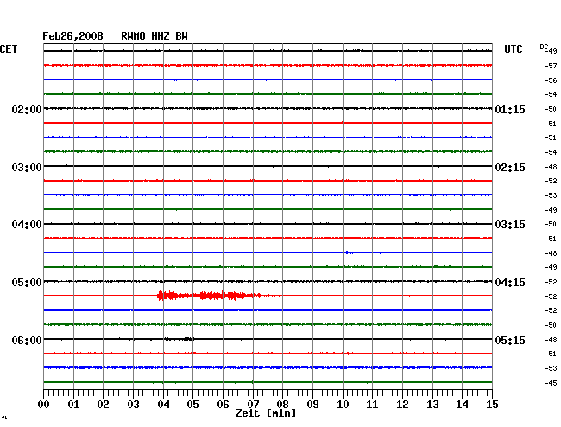Click the 04:15 UTC time label
Image resolution: width=561 pixels, height=427 pixels.
click(510, 283)
